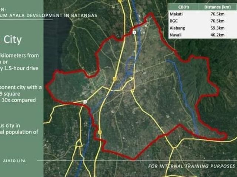This screenshot has width=237, height=177.
Task: Select the Makati row label
Action: (x=176, y=14)
